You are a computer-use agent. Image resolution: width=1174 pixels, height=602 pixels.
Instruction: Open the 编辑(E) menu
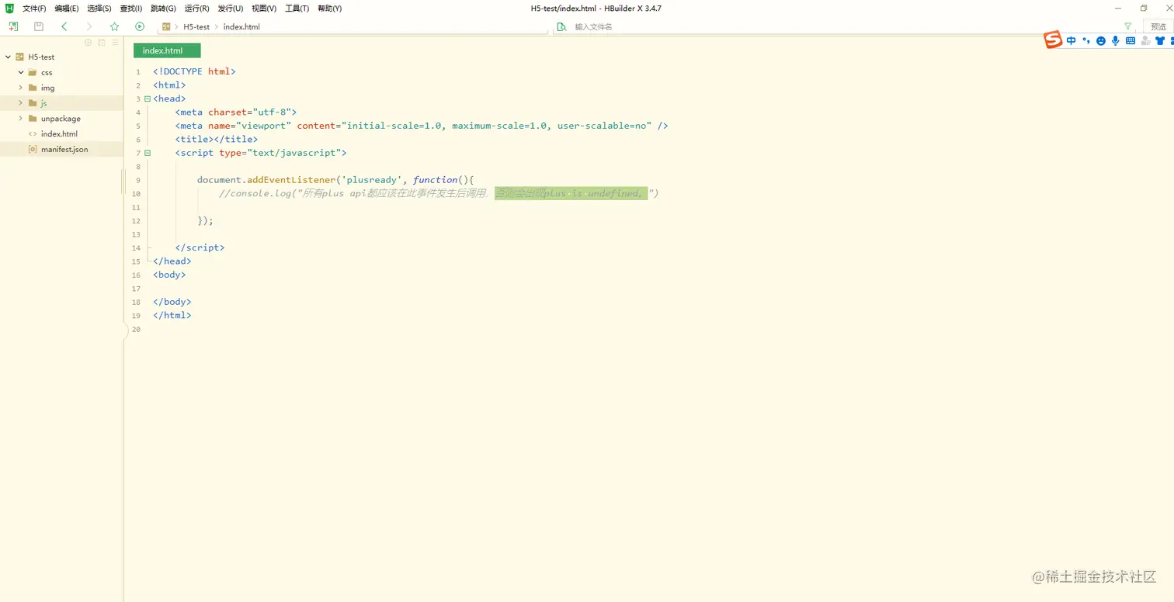tap(67, 9)
